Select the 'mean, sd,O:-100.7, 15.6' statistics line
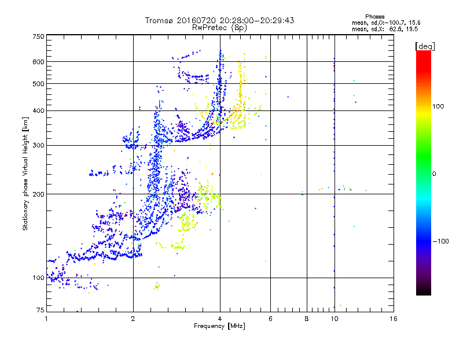This screenshot has width=463, height=347. pyautogui.click(x=386, y=23)
